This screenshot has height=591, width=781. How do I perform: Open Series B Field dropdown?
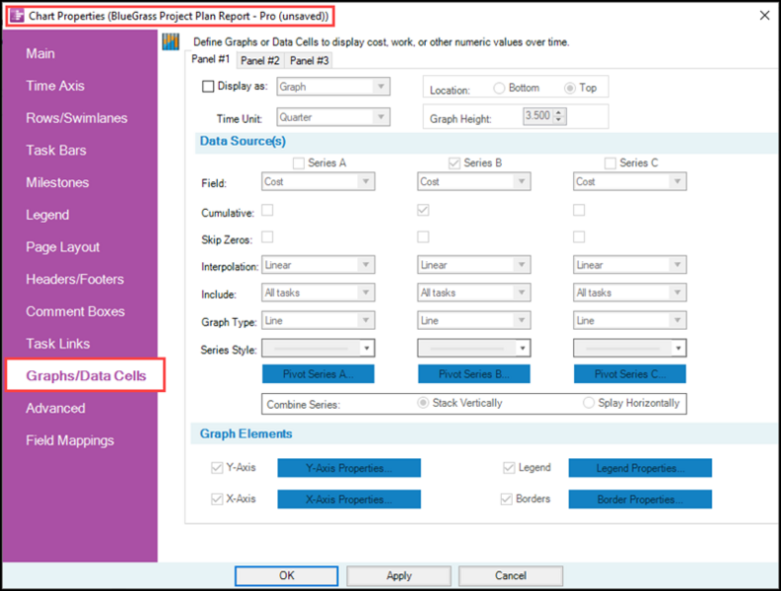click(x=474, y=181)
